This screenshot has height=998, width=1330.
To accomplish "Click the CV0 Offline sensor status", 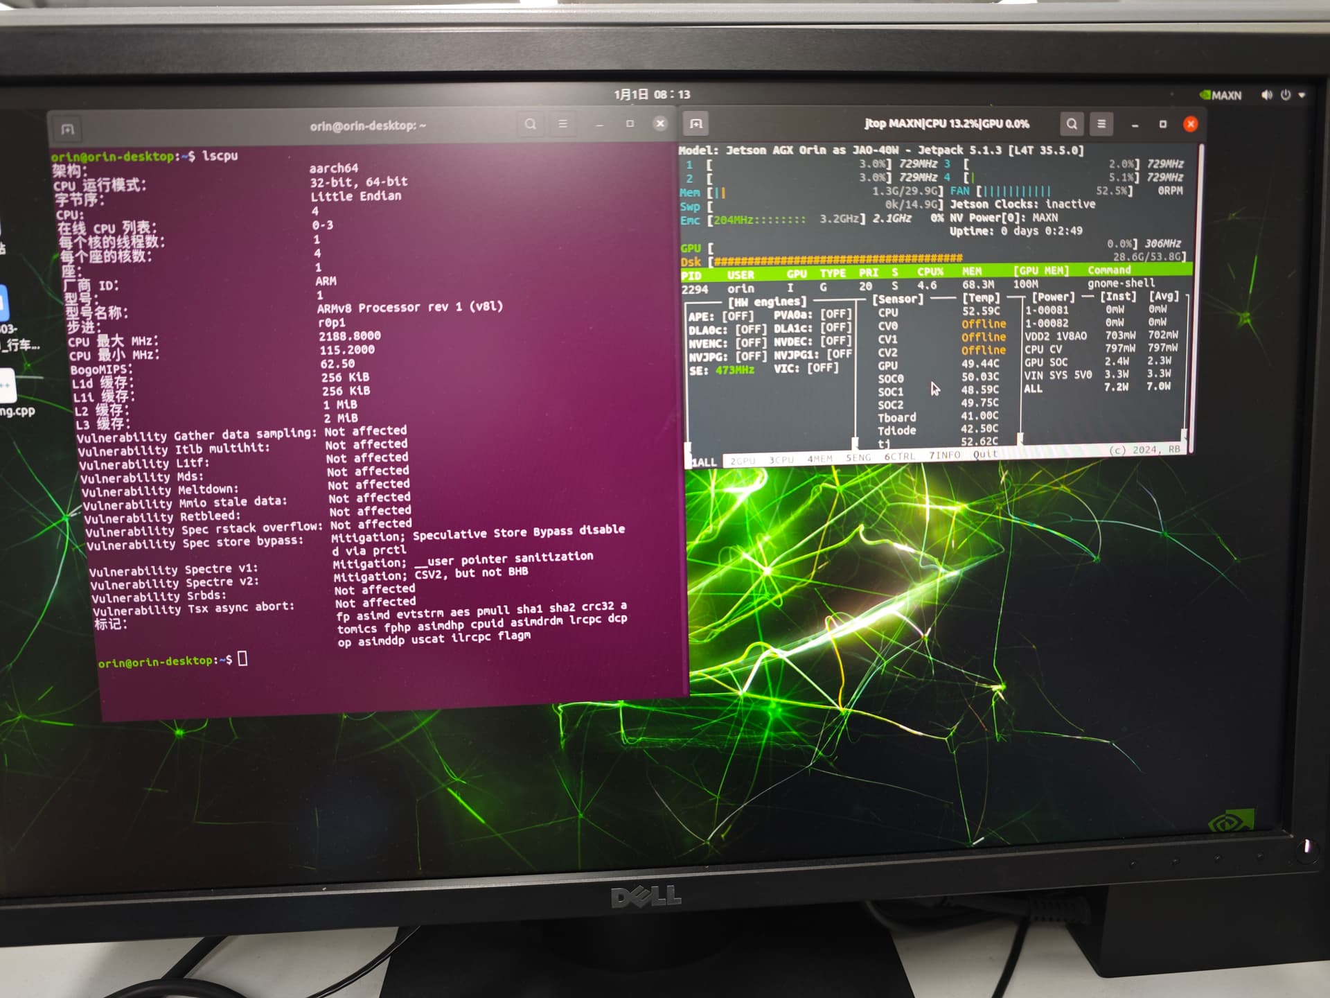I will [984, 324].
